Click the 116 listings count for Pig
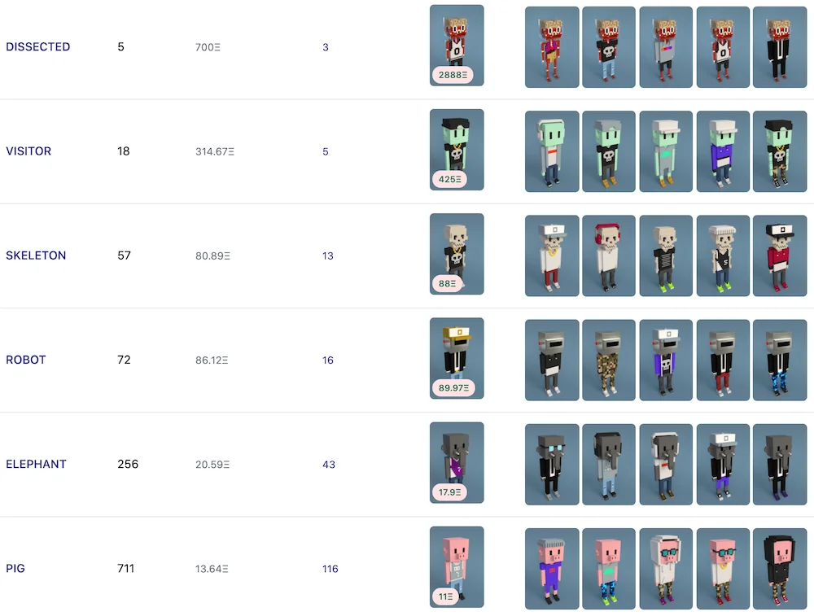 point(330,569)
